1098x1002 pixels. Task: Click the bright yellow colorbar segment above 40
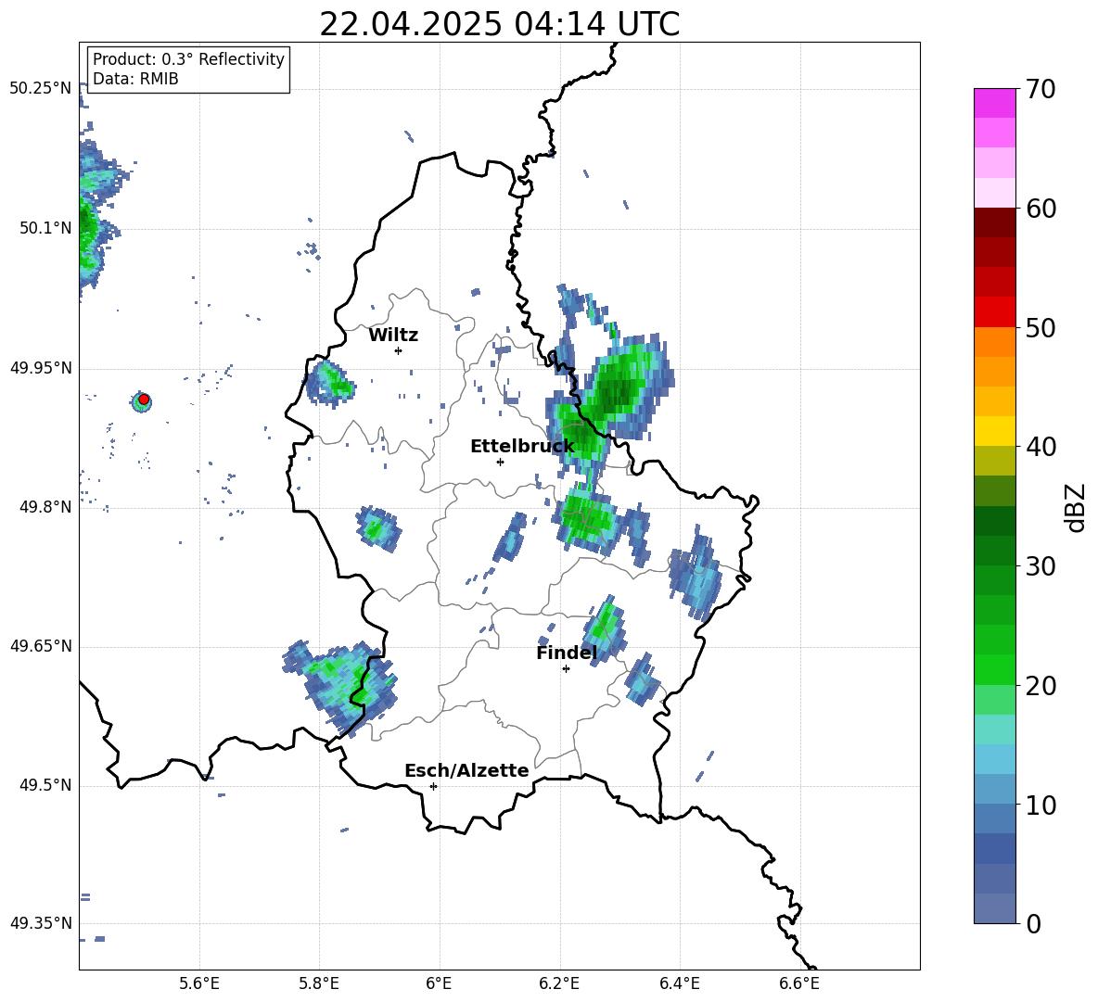(x=994, y=431)
